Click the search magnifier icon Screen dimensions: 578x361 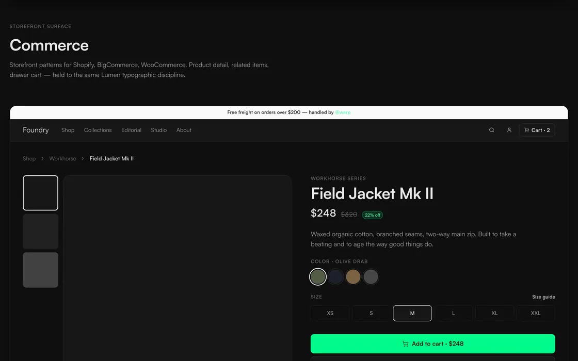[x=491, y=130]
